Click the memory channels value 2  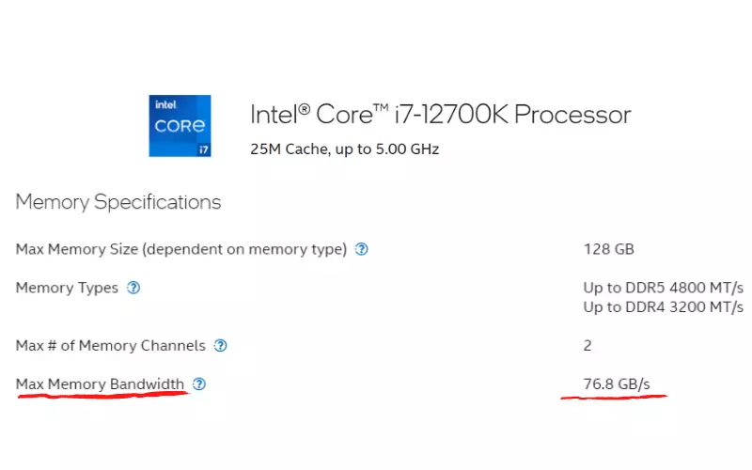587,346
